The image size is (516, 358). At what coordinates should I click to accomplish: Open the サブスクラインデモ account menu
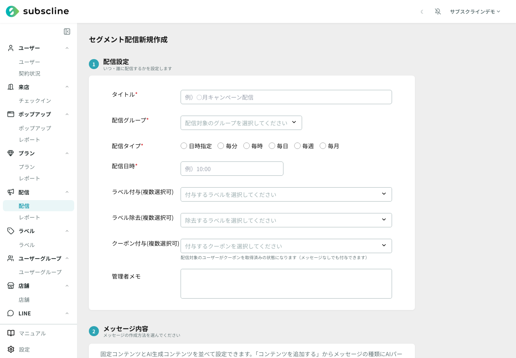pyautogui.click(x=475, y=12)
